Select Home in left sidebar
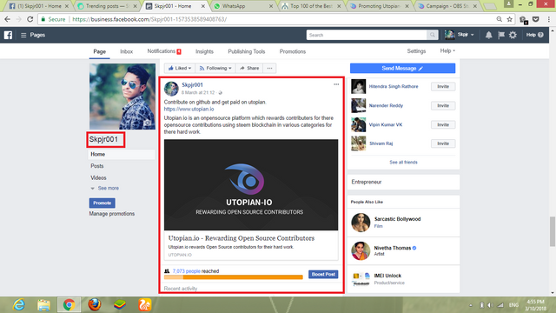 [x=121, y=155]
